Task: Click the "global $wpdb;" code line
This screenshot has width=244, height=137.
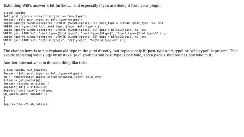Action: [14, 13]
